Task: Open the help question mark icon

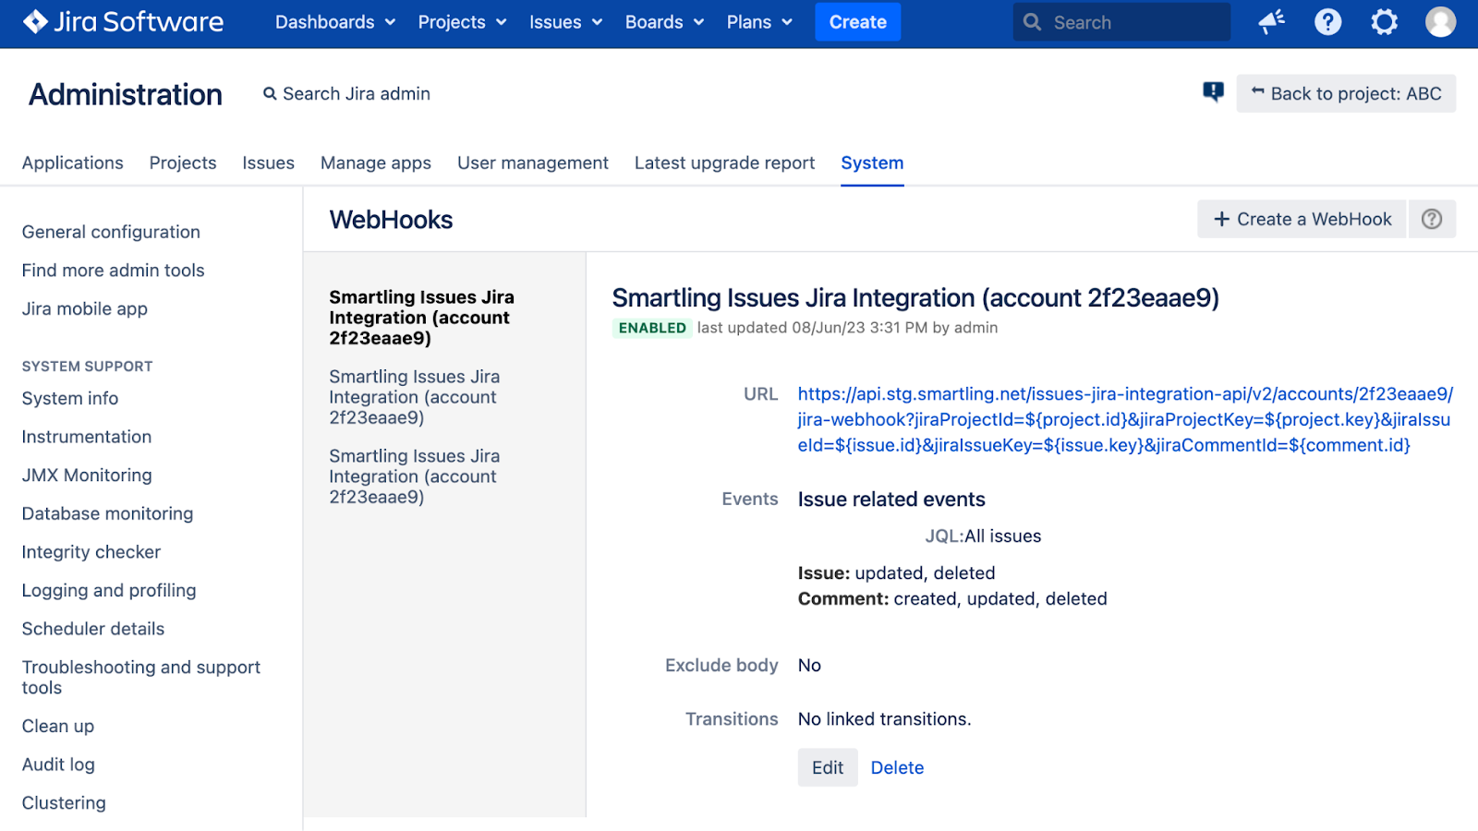Action: 1327,21
